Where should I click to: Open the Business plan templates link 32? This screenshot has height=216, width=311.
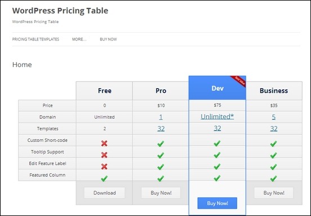[274, 129]
